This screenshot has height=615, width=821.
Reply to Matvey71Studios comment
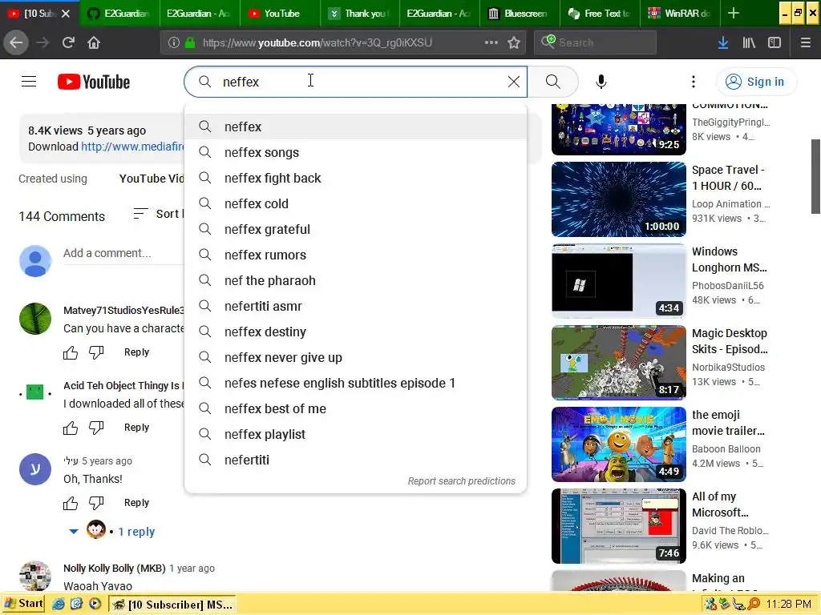coord(136,352)
